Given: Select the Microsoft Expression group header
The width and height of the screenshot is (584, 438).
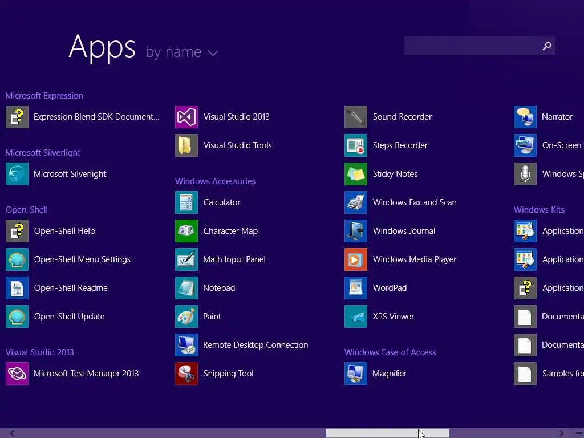Looking at the screenshot, I should coord(44,96).
